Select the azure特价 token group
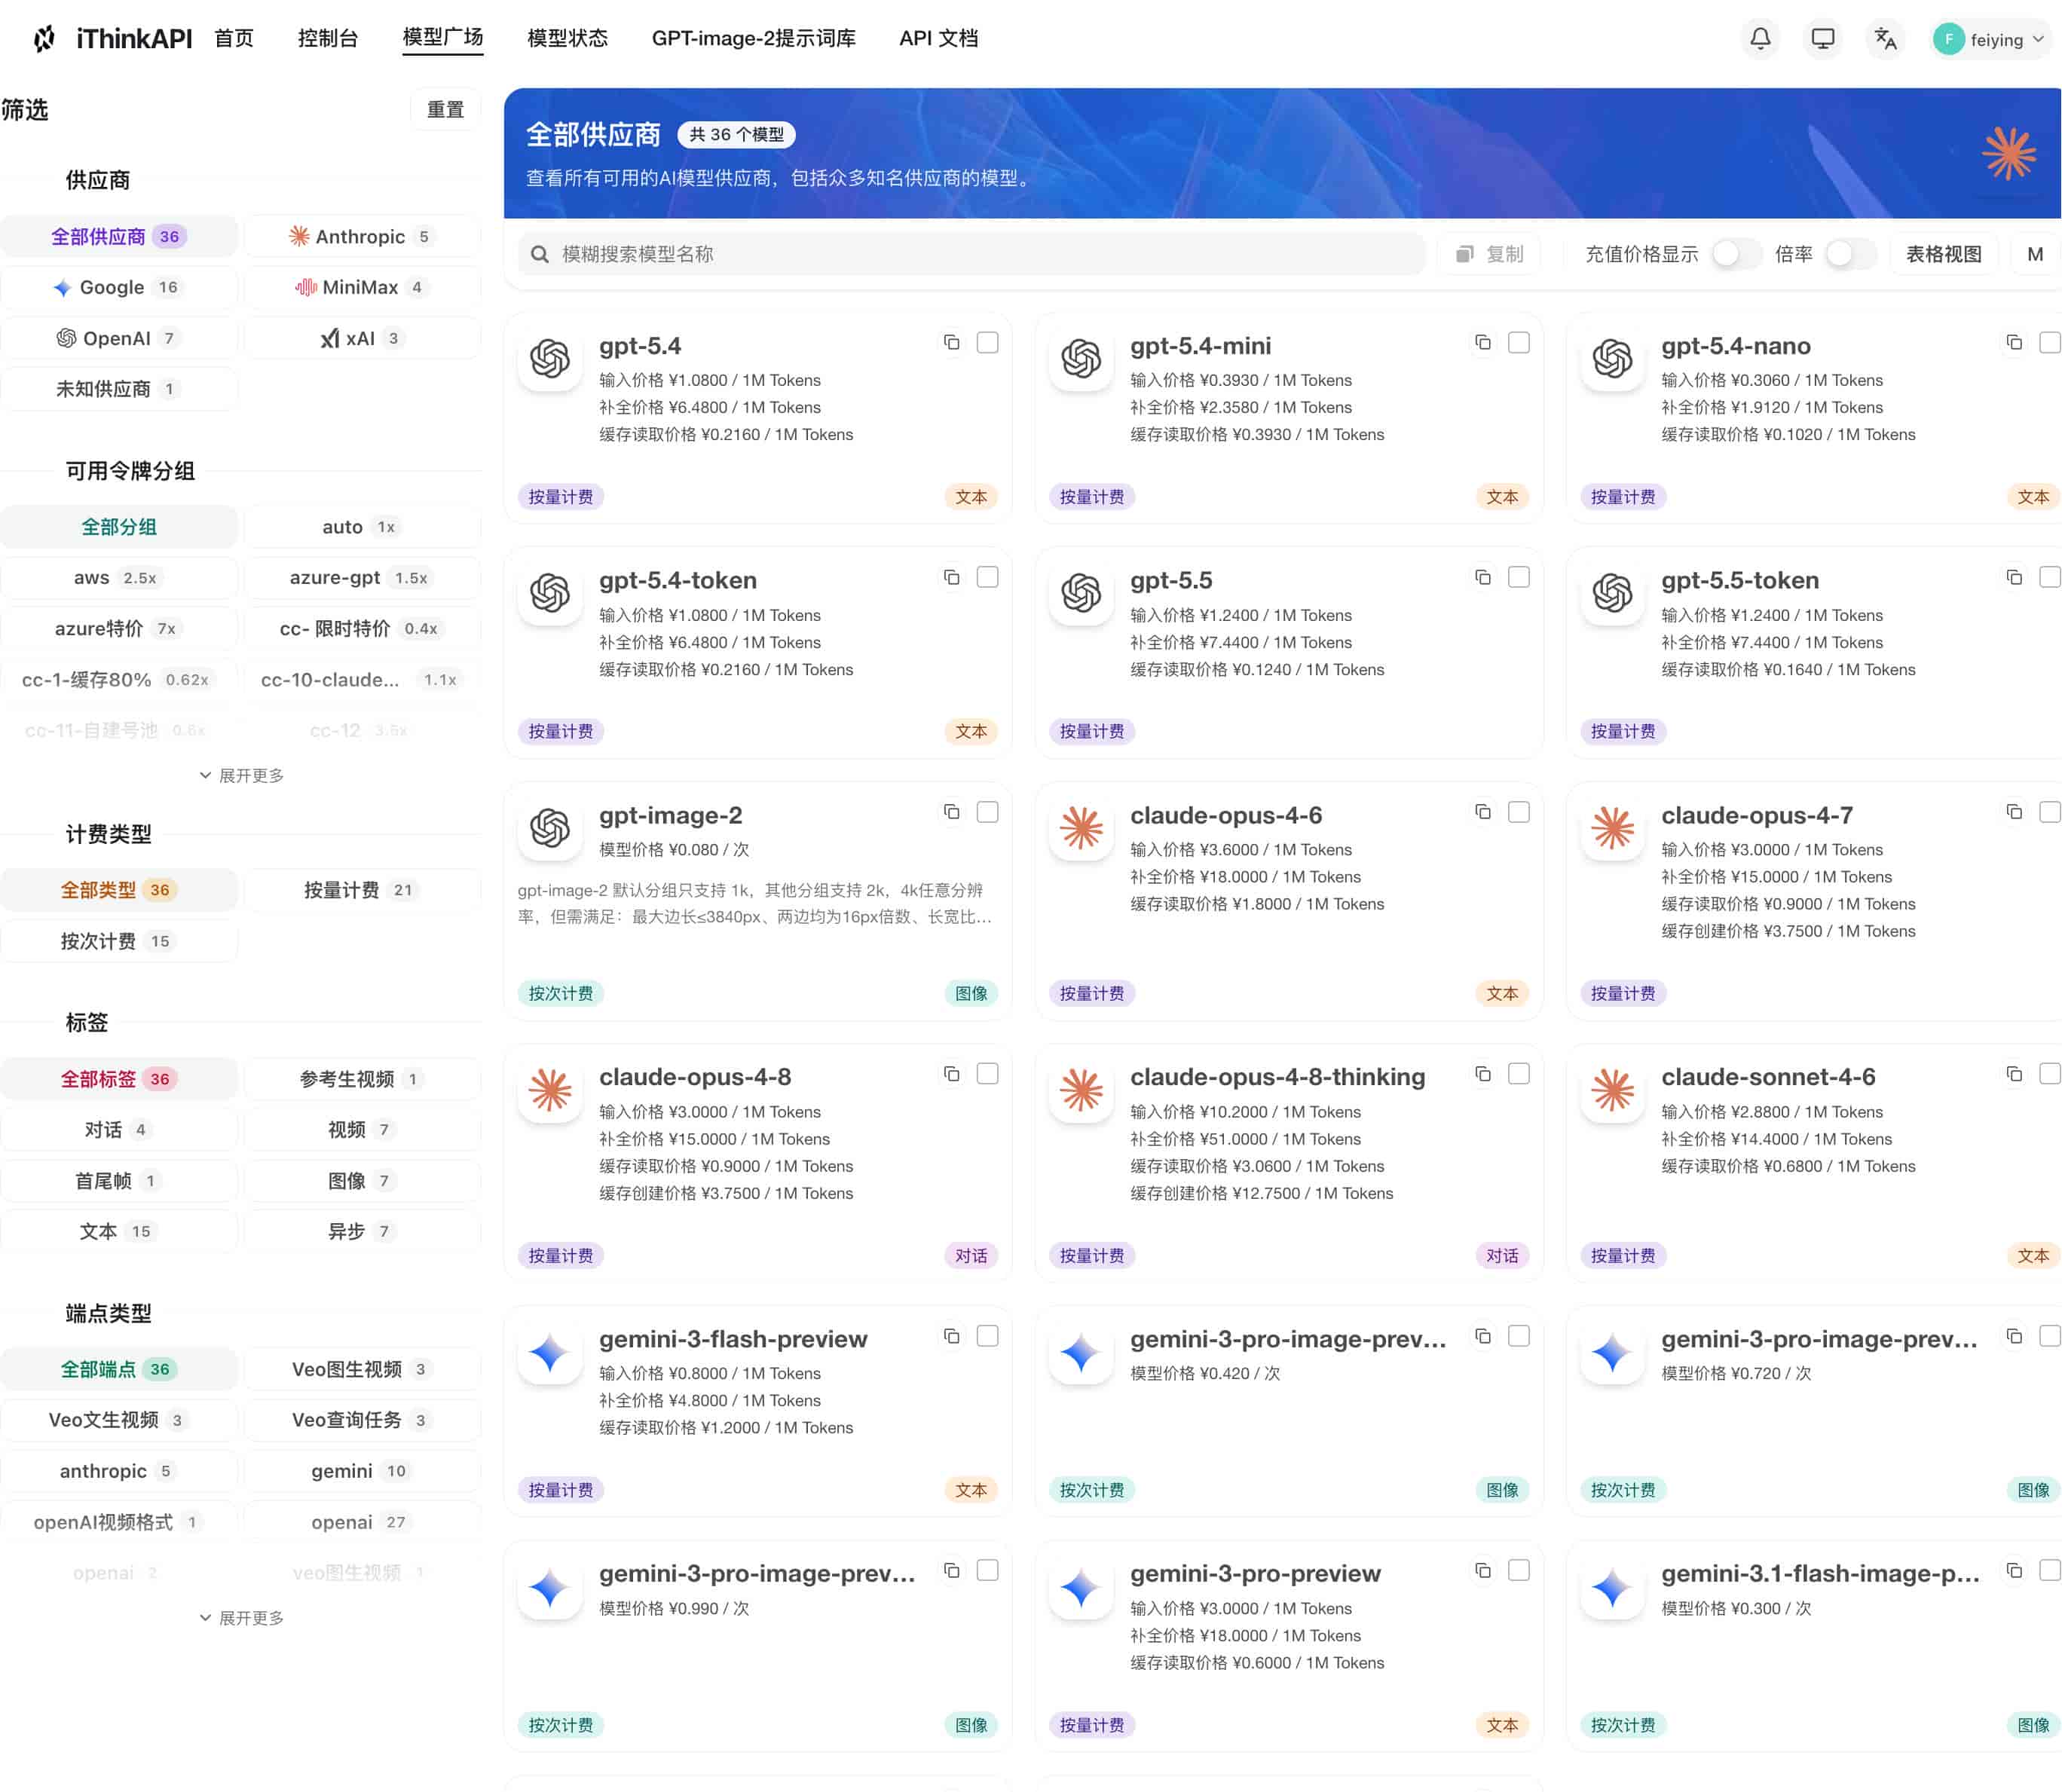This screenshot has width=2062, height=1792. pos(119,629)
